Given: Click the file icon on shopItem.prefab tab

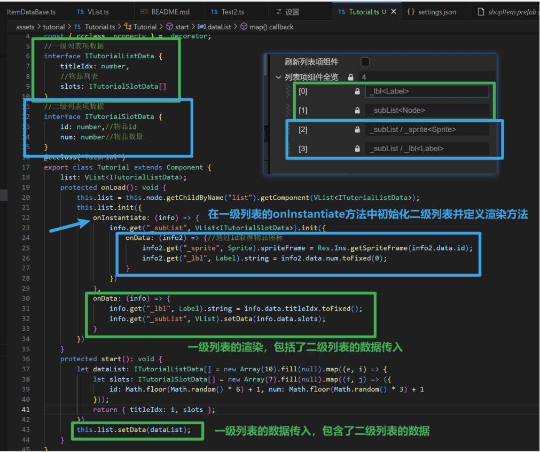Looking at the screenshot, I should click(x=481, y=12).
